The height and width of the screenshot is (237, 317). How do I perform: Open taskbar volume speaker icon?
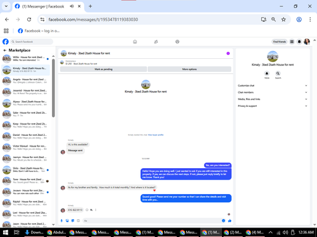click(285, 233)
